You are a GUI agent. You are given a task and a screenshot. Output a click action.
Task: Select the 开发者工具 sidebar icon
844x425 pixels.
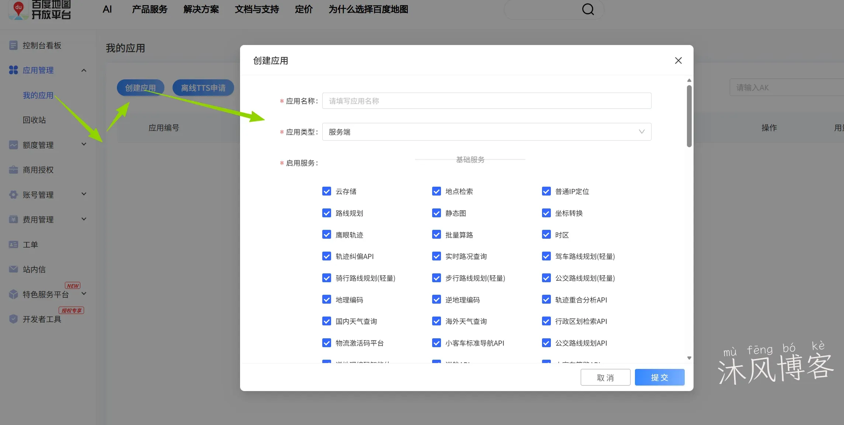tap(13, 319)
